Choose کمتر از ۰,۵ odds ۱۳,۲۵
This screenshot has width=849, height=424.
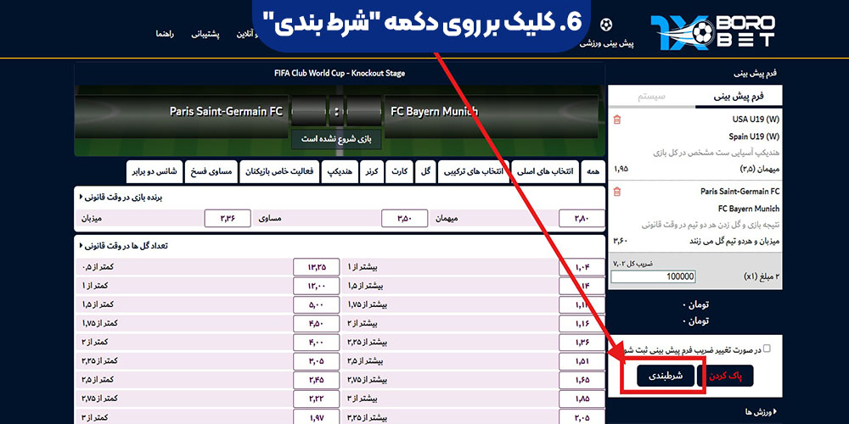(316, 267)
